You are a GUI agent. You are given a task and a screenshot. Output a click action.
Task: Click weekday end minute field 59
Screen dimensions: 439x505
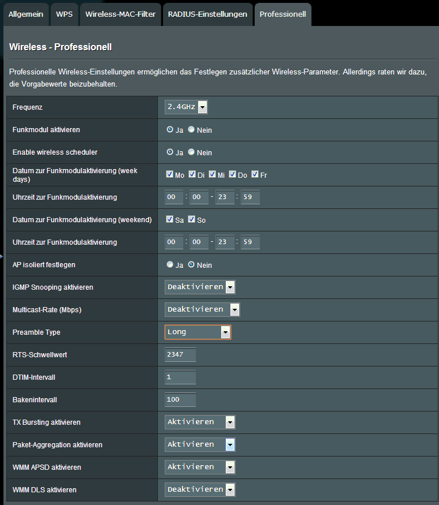tap(251, 197)
